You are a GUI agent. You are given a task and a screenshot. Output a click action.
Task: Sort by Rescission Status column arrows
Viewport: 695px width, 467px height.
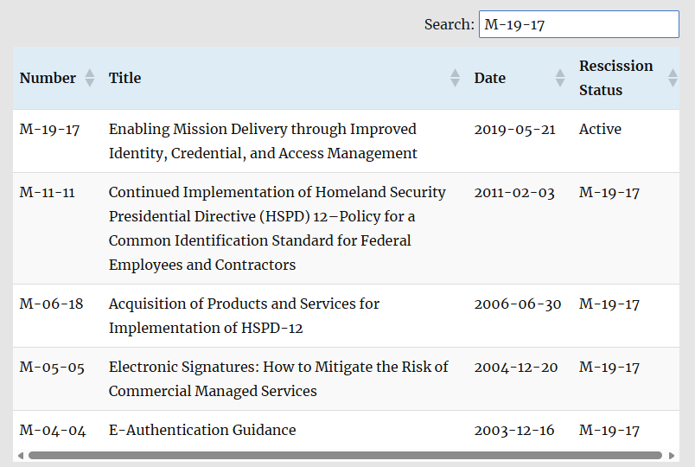673,78
